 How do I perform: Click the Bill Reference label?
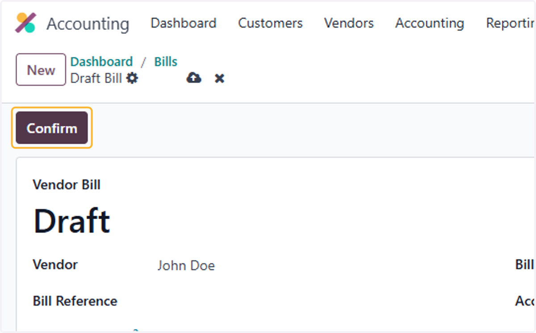click(75, 301)
